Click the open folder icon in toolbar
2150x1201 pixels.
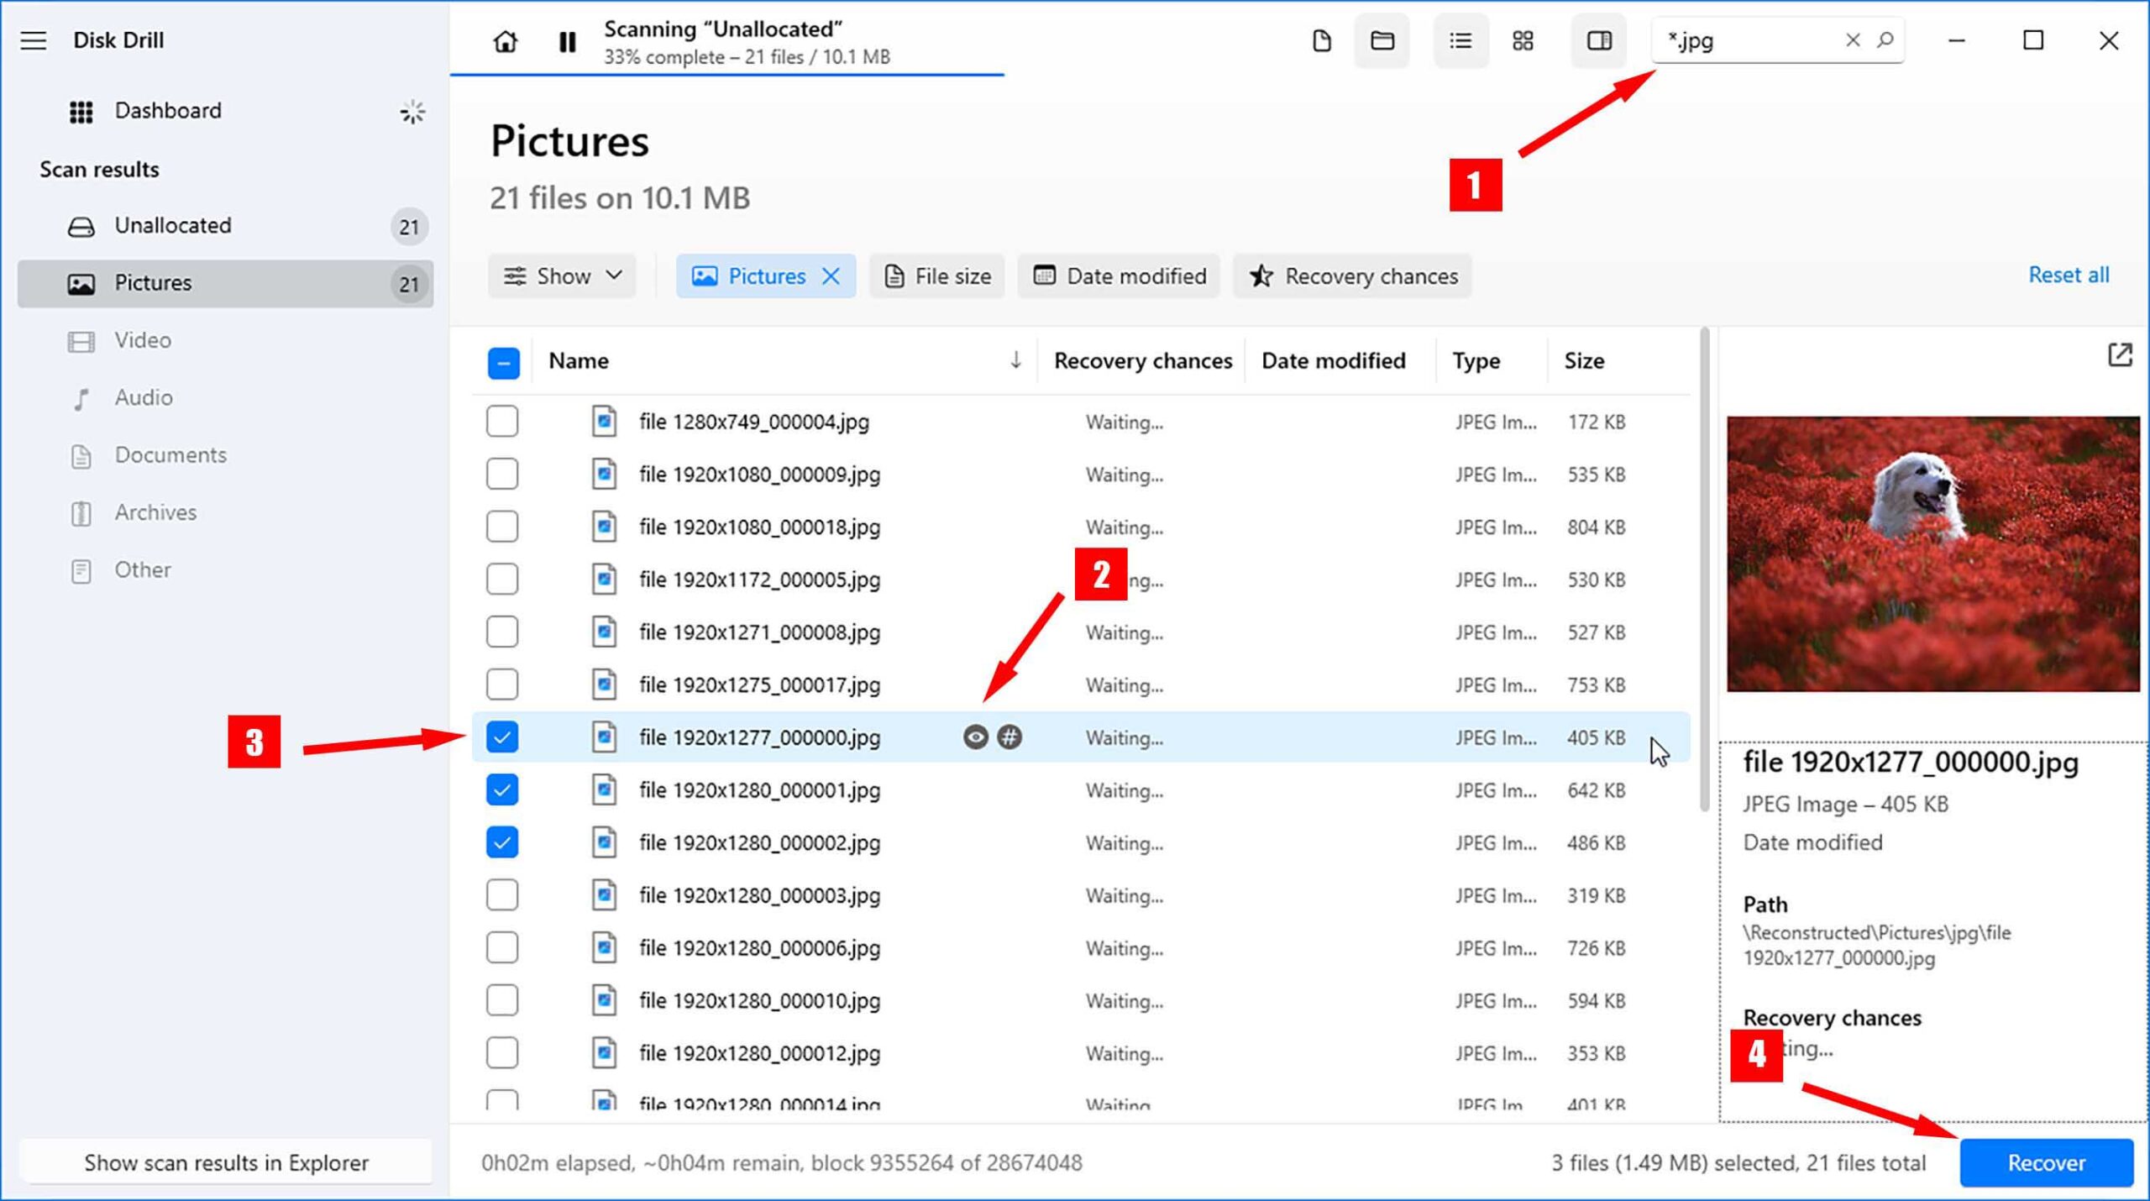[1382, 39]
